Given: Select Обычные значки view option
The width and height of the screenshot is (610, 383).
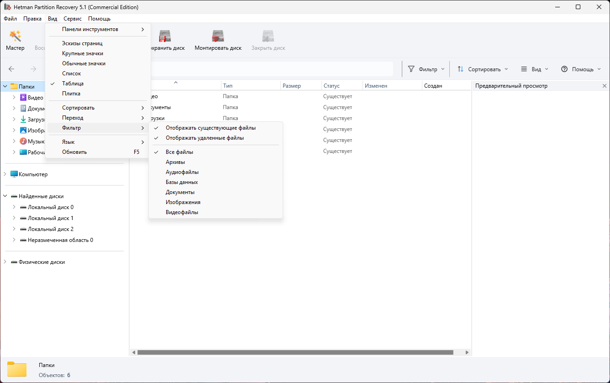Looking at the screenshot, I should coord(98,63).
